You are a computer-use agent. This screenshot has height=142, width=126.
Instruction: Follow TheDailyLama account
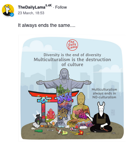tap(61, 7)
